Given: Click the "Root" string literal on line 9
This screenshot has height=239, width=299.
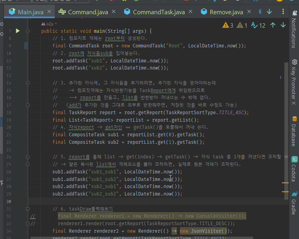Looking at the screenshot, I should pyautogui.click(x=174, y=46).
